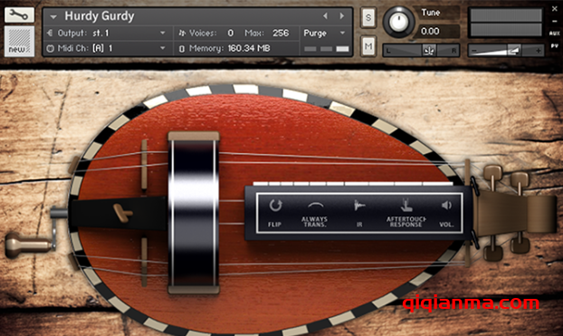The image size is (563, 336).
Task: Click the output speaker icon
Action: [x=51, y=34]
